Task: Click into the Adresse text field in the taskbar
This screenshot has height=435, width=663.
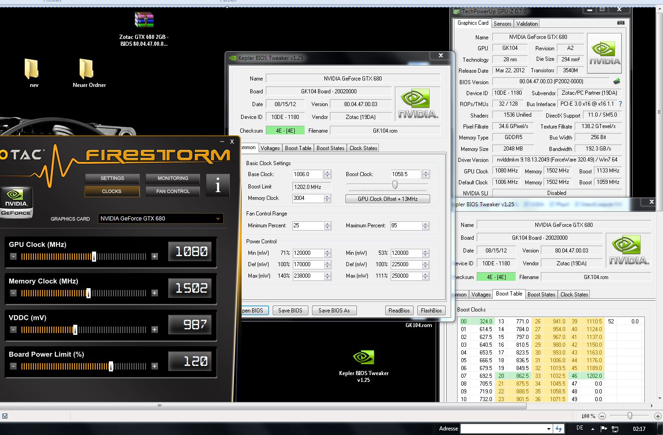Action: pyautogui.click(x=503, y=429)
